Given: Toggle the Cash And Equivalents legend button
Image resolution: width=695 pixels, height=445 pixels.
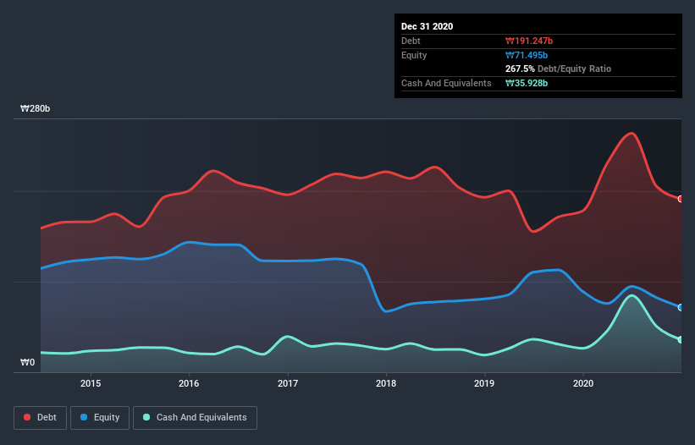Looking at the screenshot, I should 195,418.
